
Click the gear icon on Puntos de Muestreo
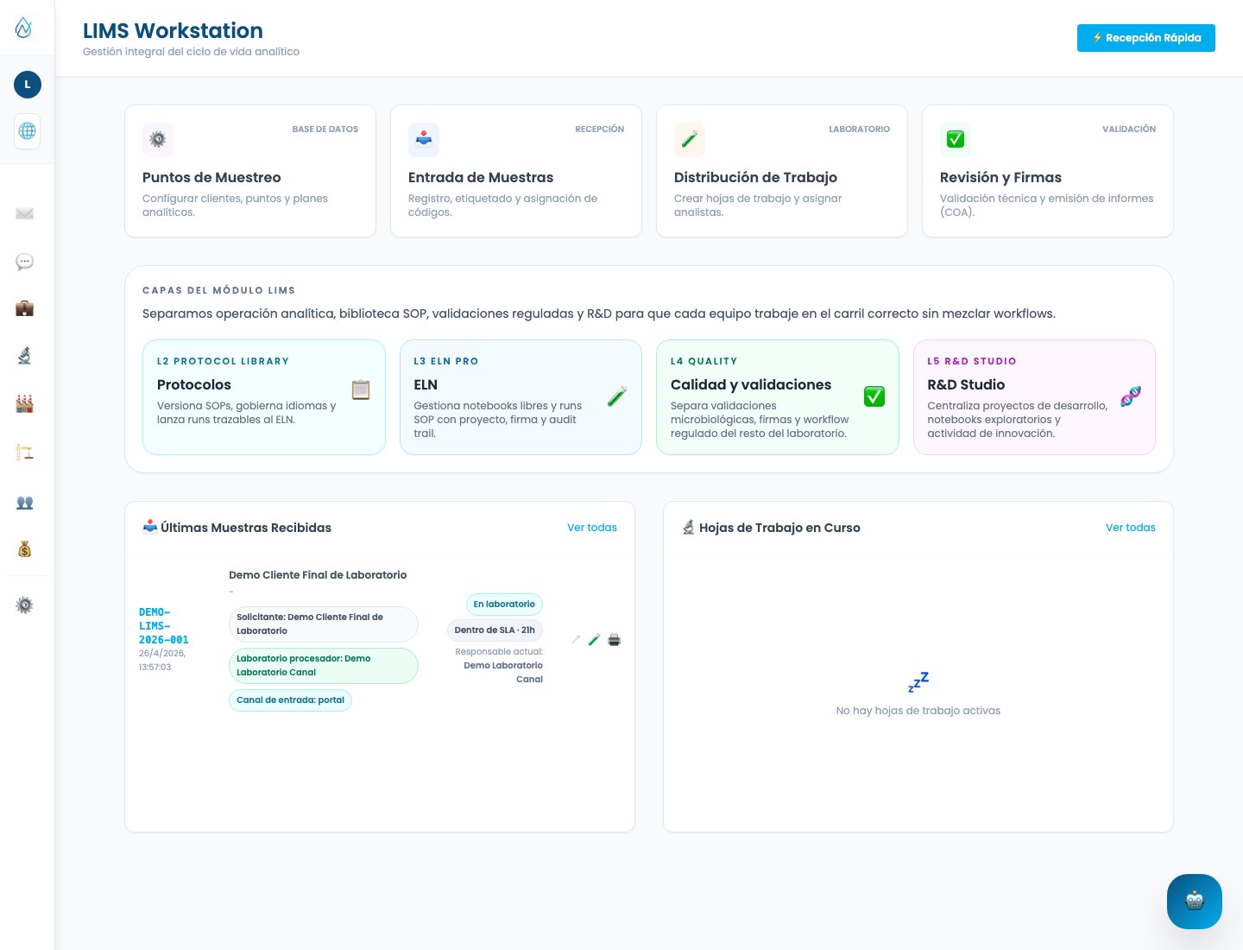(x=158, y=139)
